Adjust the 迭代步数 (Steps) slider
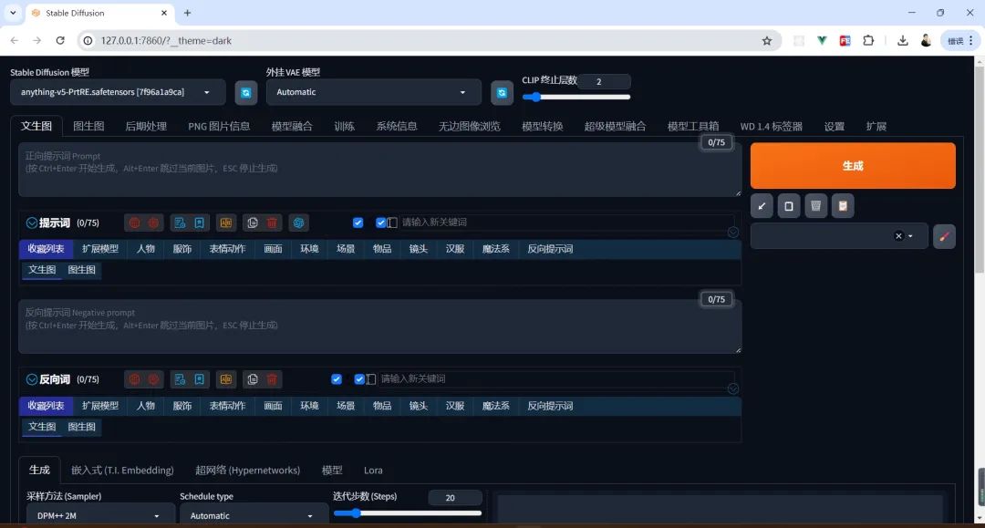The width and height of the screenshot is (985, 528). click(x=407, y=512)
